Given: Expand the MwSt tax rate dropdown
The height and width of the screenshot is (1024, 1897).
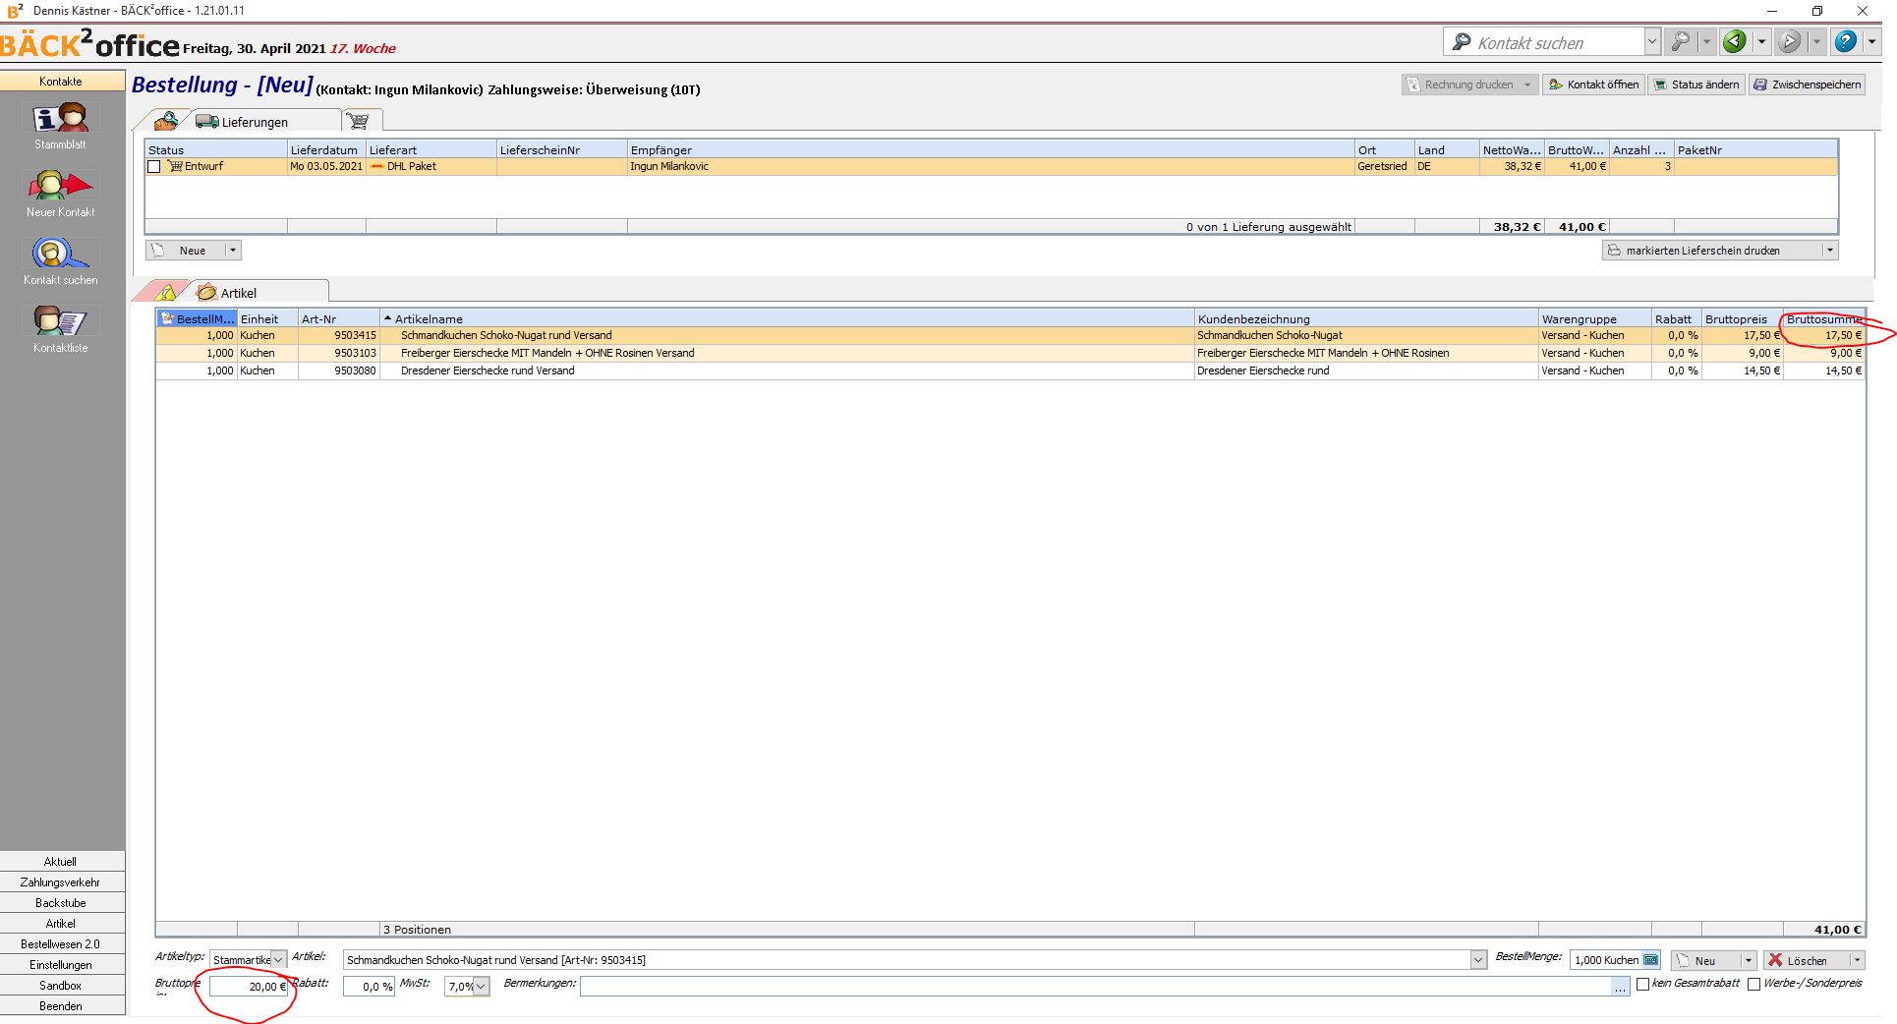Looking at the screenshot, I should pos(481,987).
